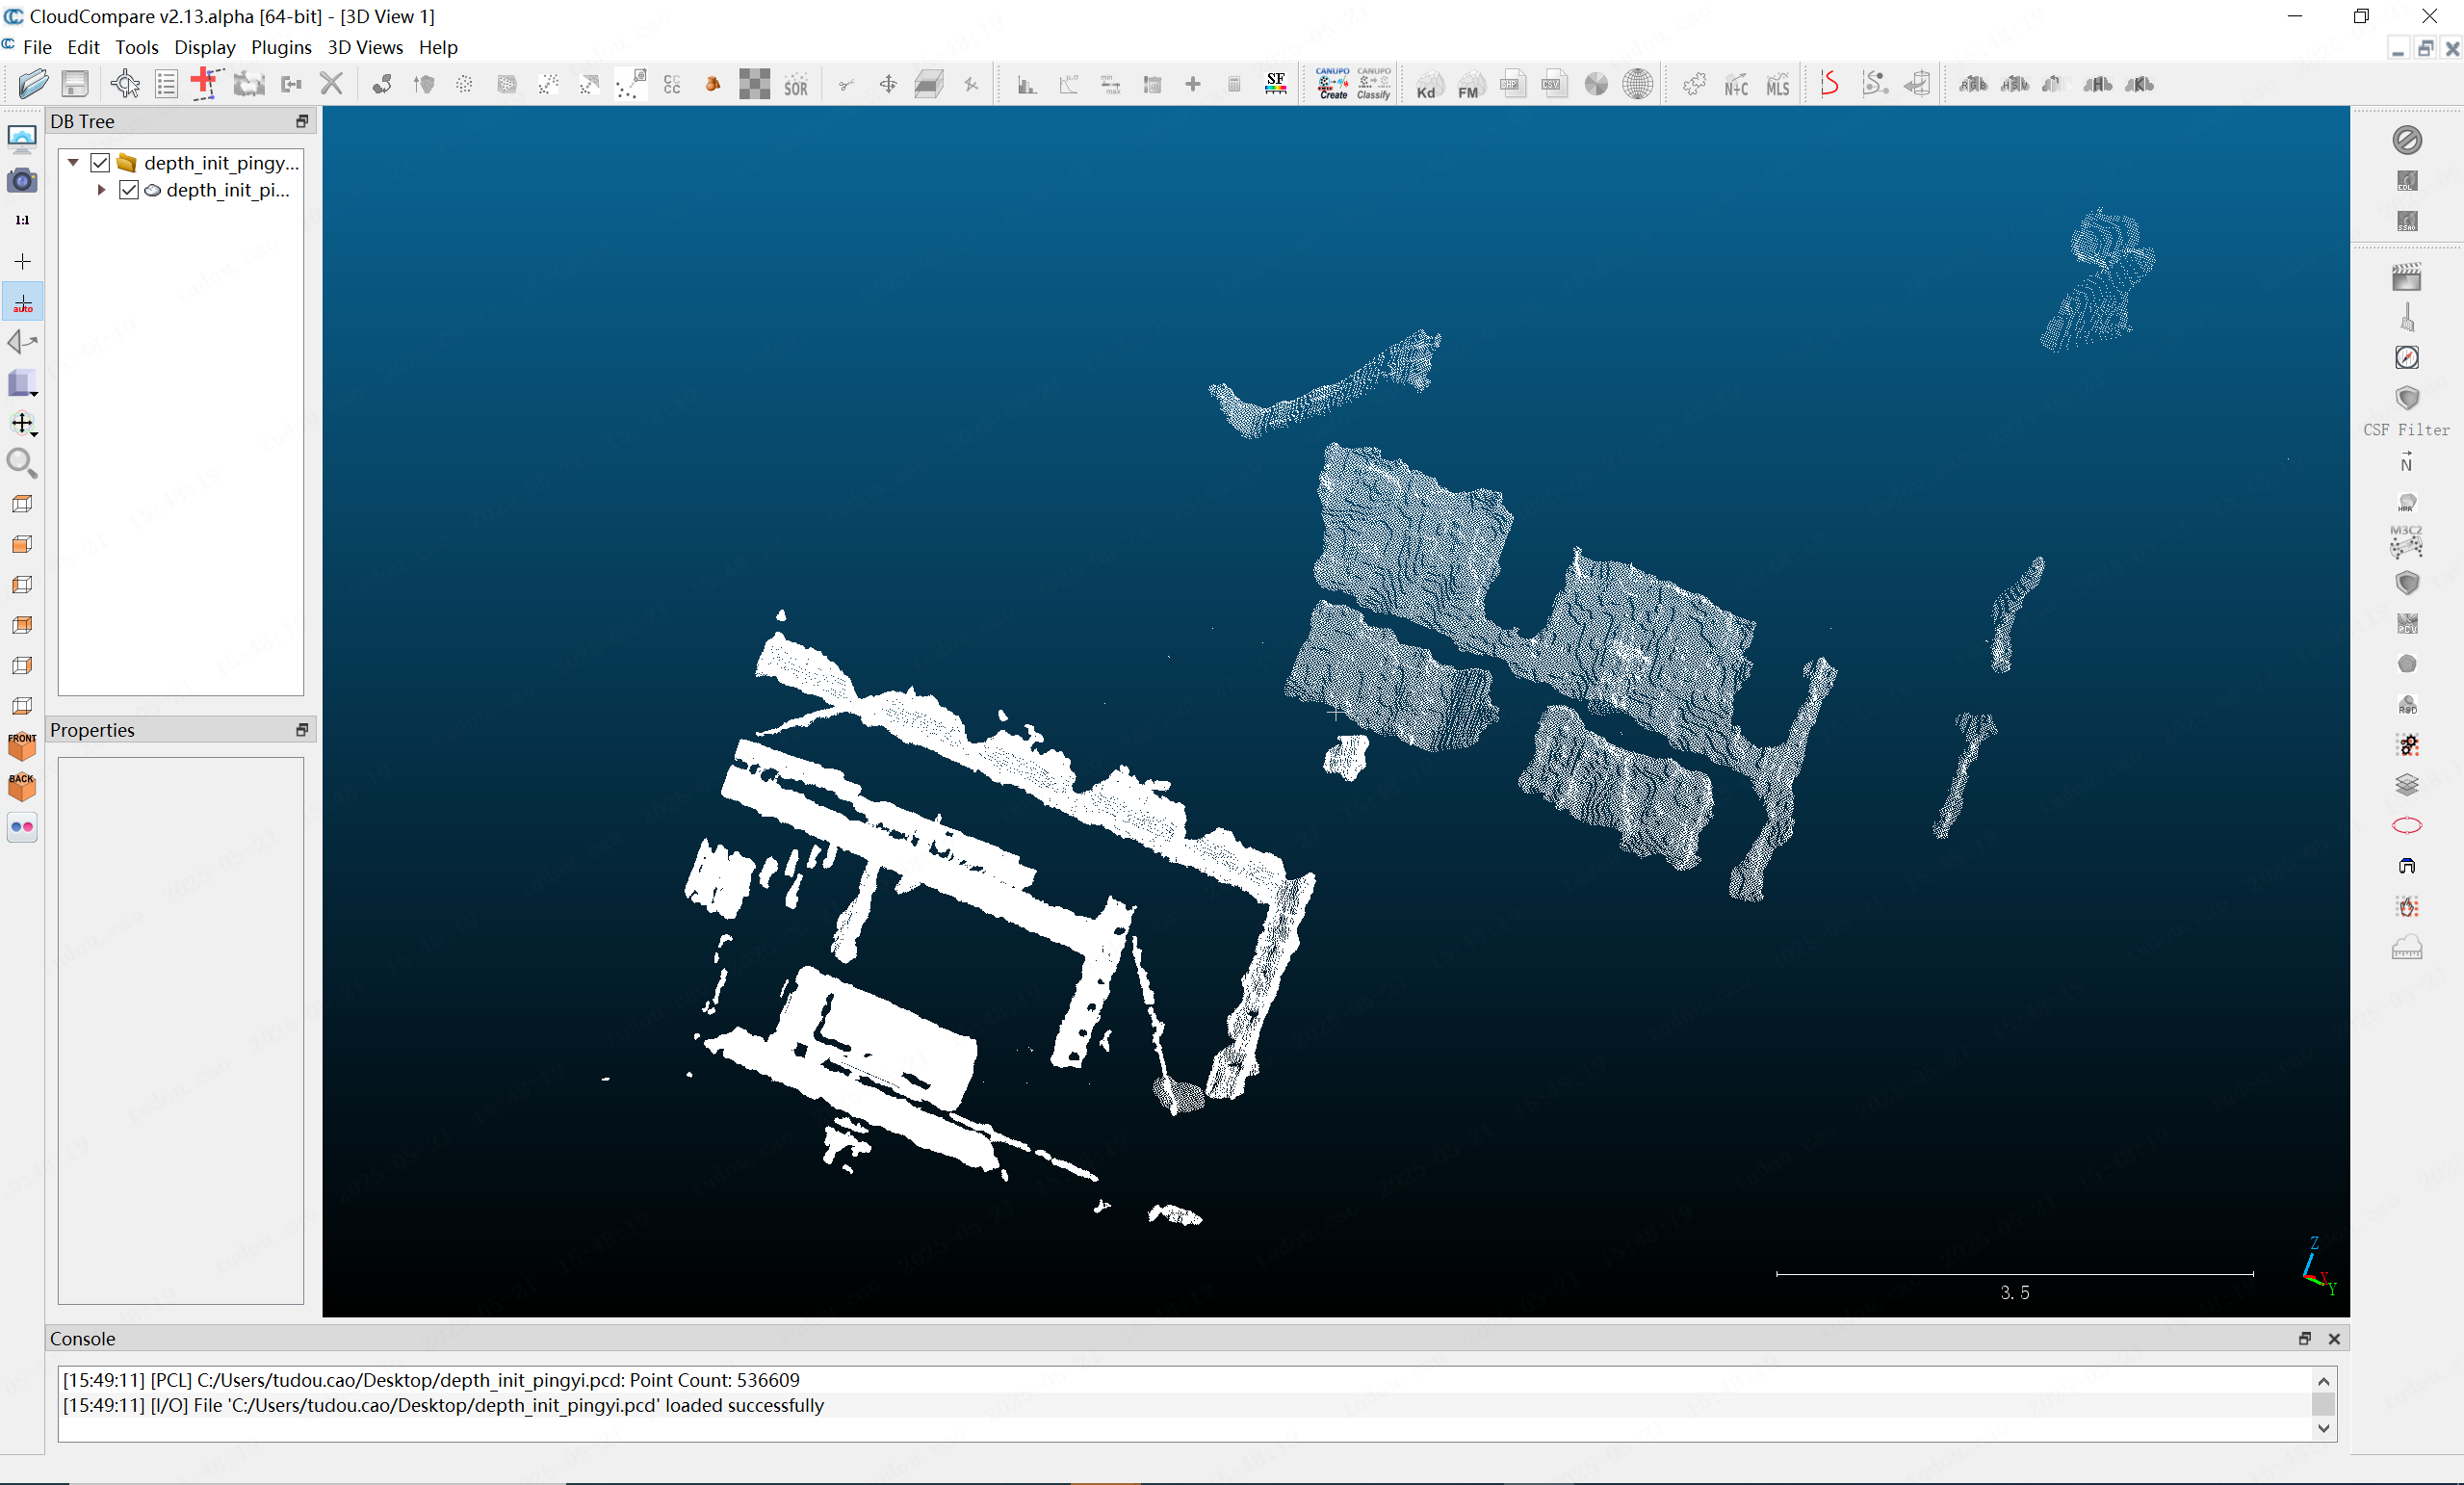Viewport: 2464px width, 1485px height.
Task: Close the Console panel
Action: 2334,1339
